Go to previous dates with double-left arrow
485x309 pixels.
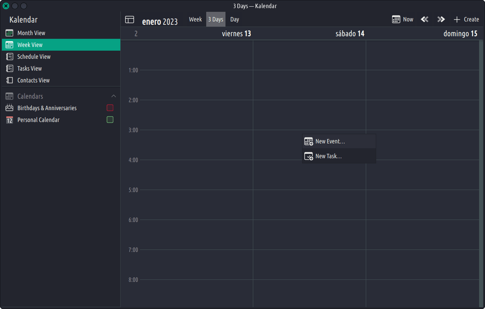(x=425, y=20)
